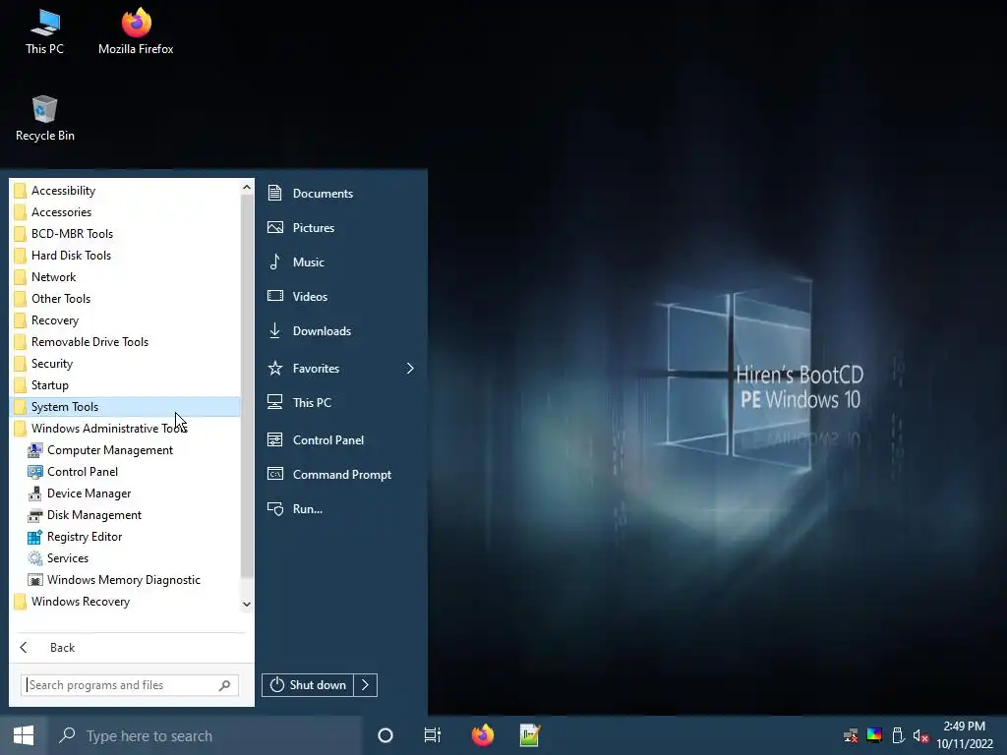Launch Firefox from the taskbar
This screenshot has width=1007, height=755.
tap(482, 735)
